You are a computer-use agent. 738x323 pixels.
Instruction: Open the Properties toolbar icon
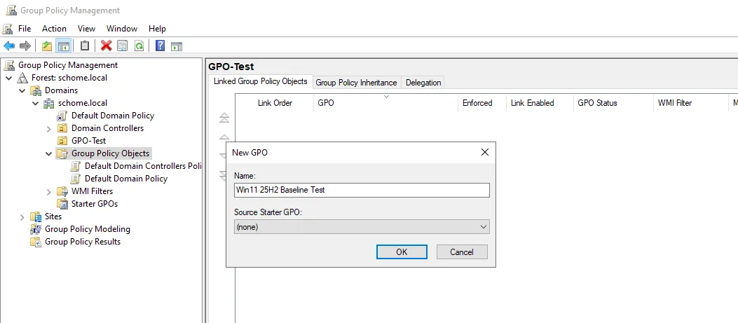point(123,46)
